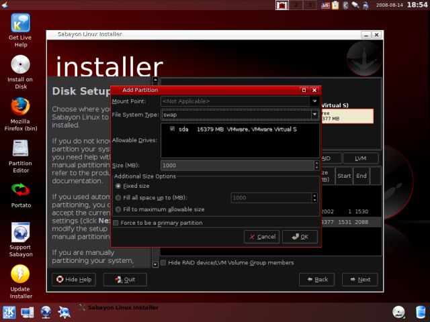Minimize the Sabayon Linux Installer window
Screen dimensions: 430x322
(365, 35)
